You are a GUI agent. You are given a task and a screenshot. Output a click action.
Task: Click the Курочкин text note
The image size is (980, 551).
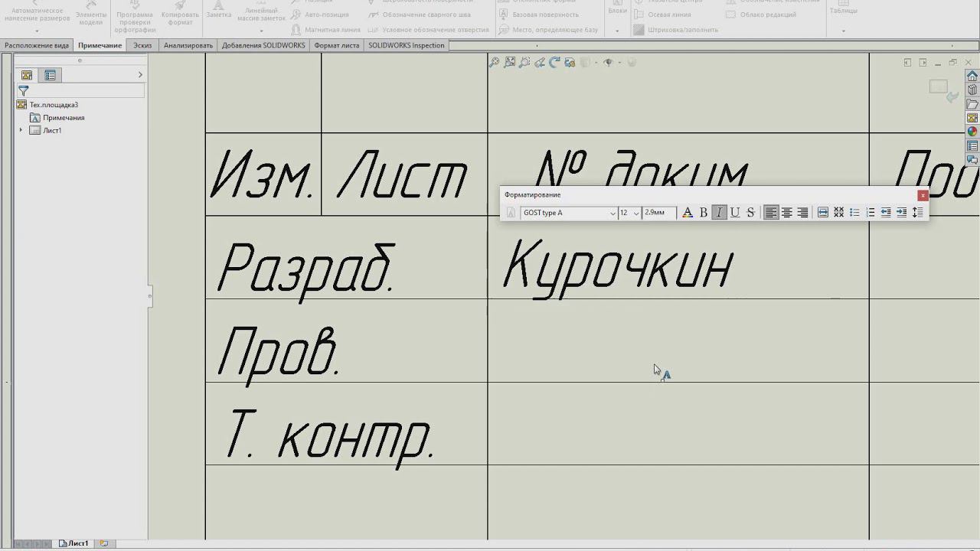click(618, 268)
